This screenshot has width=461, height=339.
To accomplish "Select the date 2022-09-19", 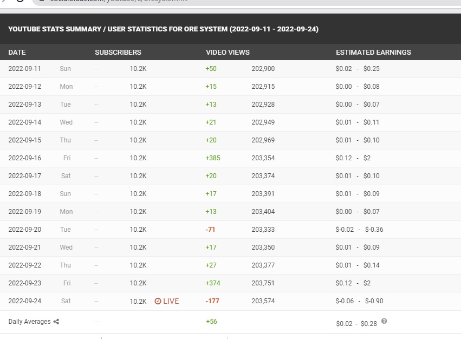I will point(25,212).
